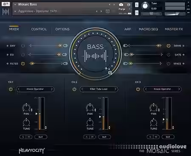Switch to the MIXER tab

[14, 29]
